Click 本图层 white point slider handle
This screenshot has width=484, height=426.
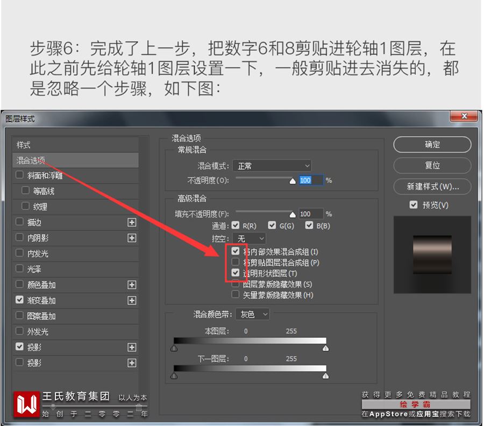pos(325,348)
